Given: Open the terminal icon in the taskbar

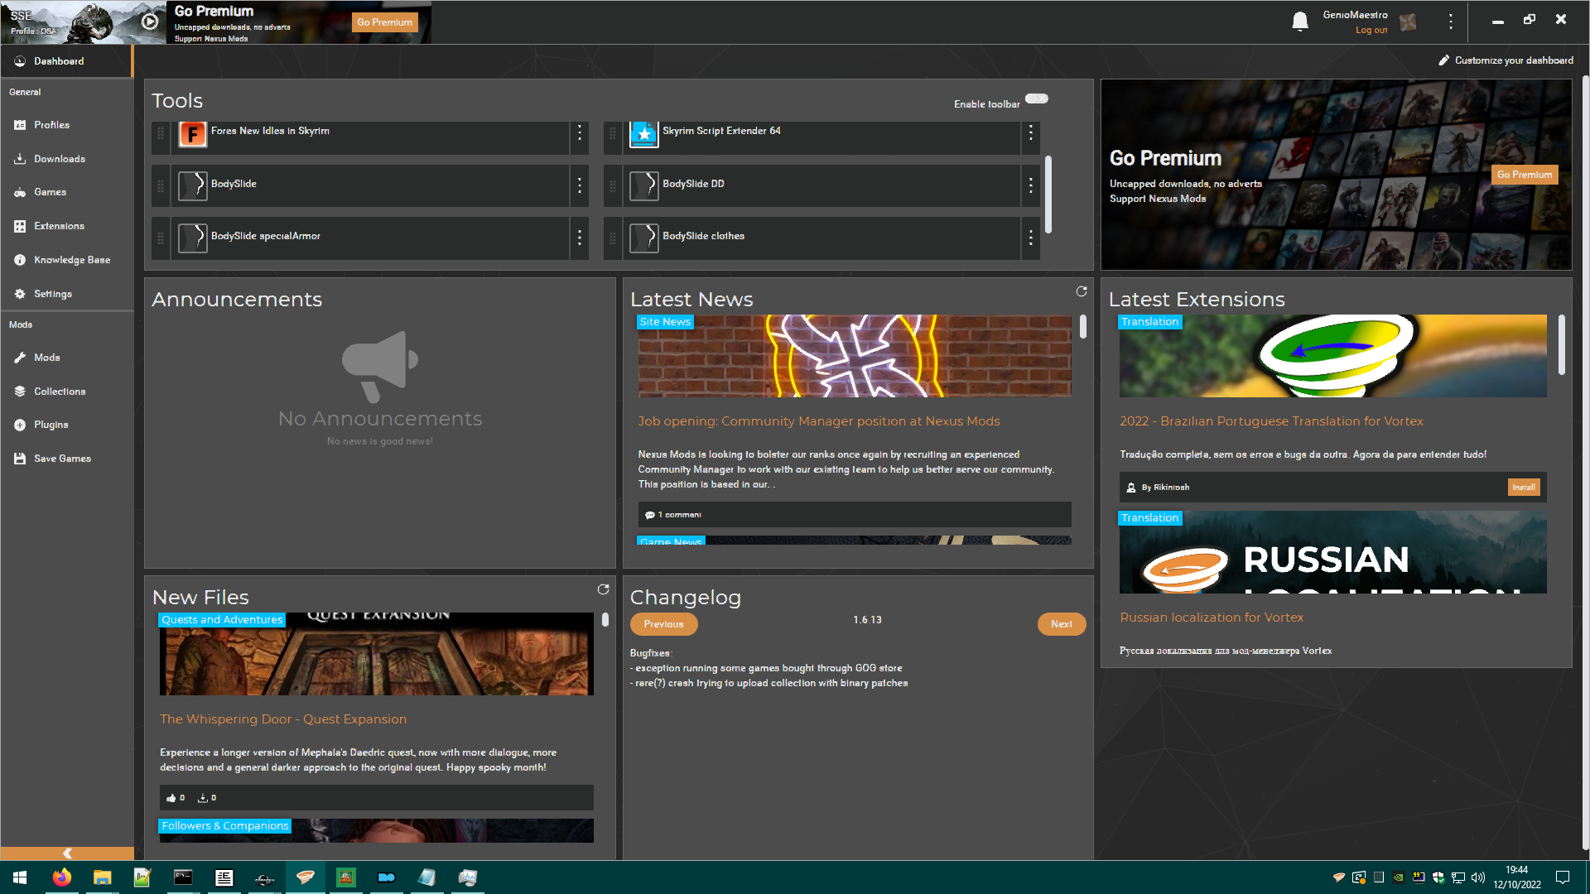Looking at the screenshot, I should pos(183,877).
